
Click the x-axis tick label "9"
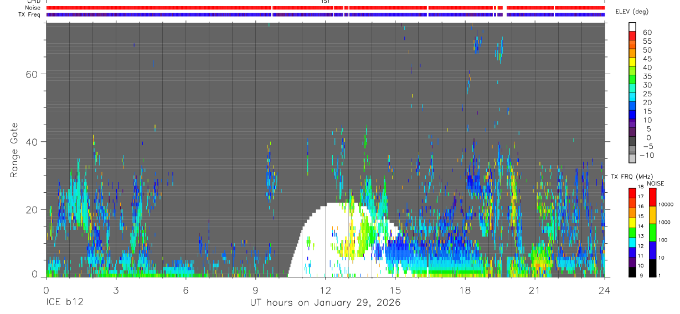255,290
